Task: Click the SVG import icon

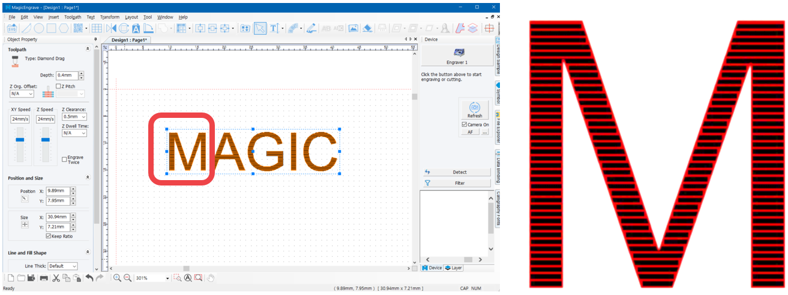Action: [x=12, y=28]
